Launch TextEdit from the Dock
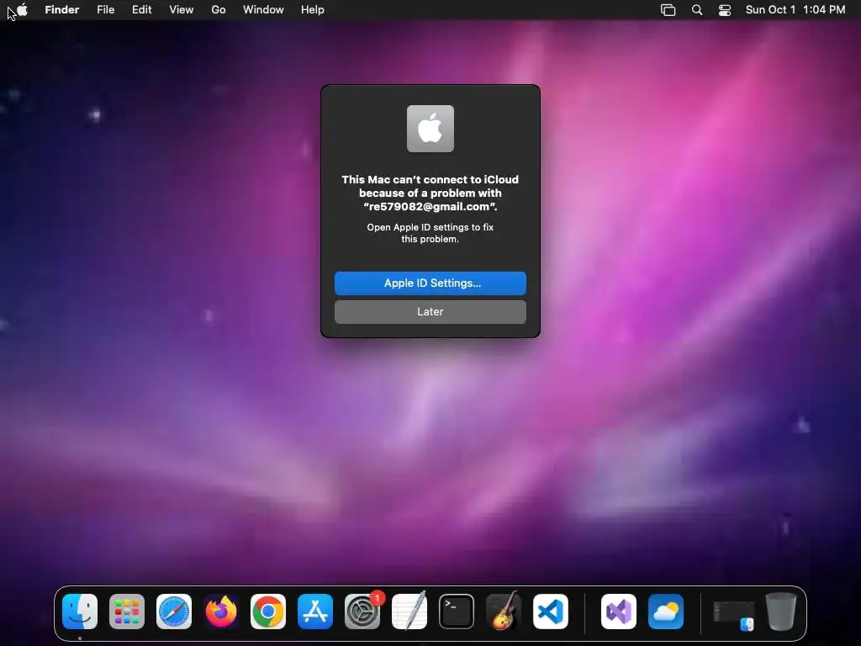Viewport: 861px width, 646px height. (409, 612)
